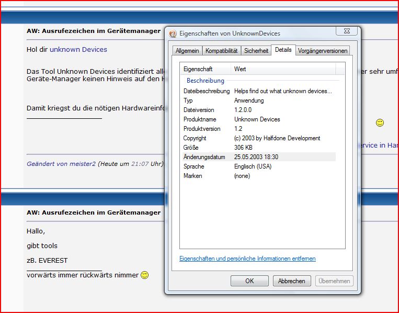Click the Abbrechen button
The height and width of the screenshot is (313, 399).
click(x=292, y=281)
